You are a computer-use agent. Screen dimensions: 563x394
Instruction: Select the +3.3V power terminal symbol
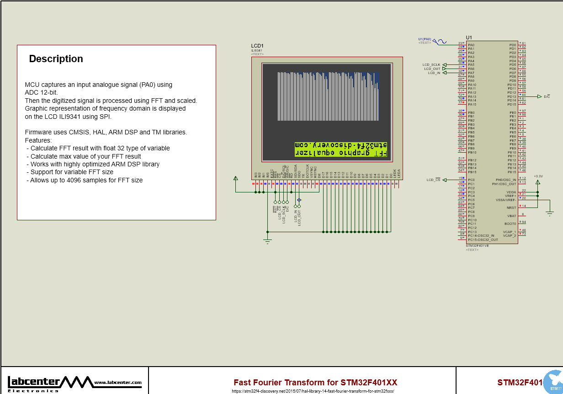[537, 181]
